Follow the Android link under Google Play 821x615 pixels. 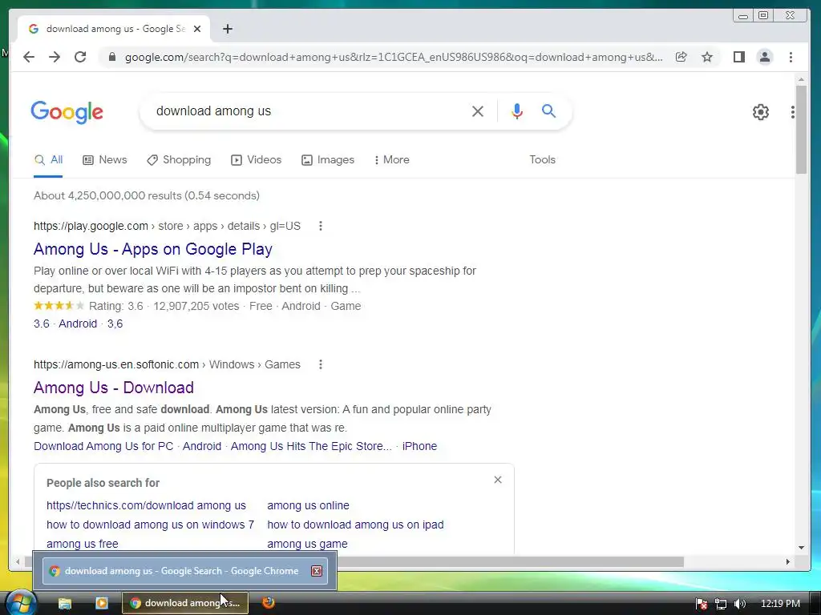coord(78,324)
